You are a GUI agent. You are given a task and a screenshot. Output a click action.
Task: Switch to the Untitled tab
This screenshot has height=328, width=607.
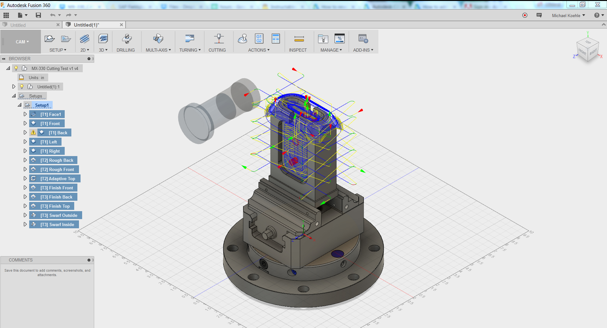coord(17,25)
